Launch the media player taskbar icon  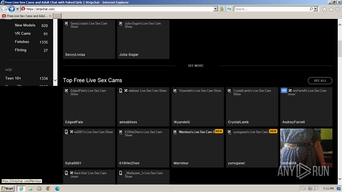coord(39,189)
